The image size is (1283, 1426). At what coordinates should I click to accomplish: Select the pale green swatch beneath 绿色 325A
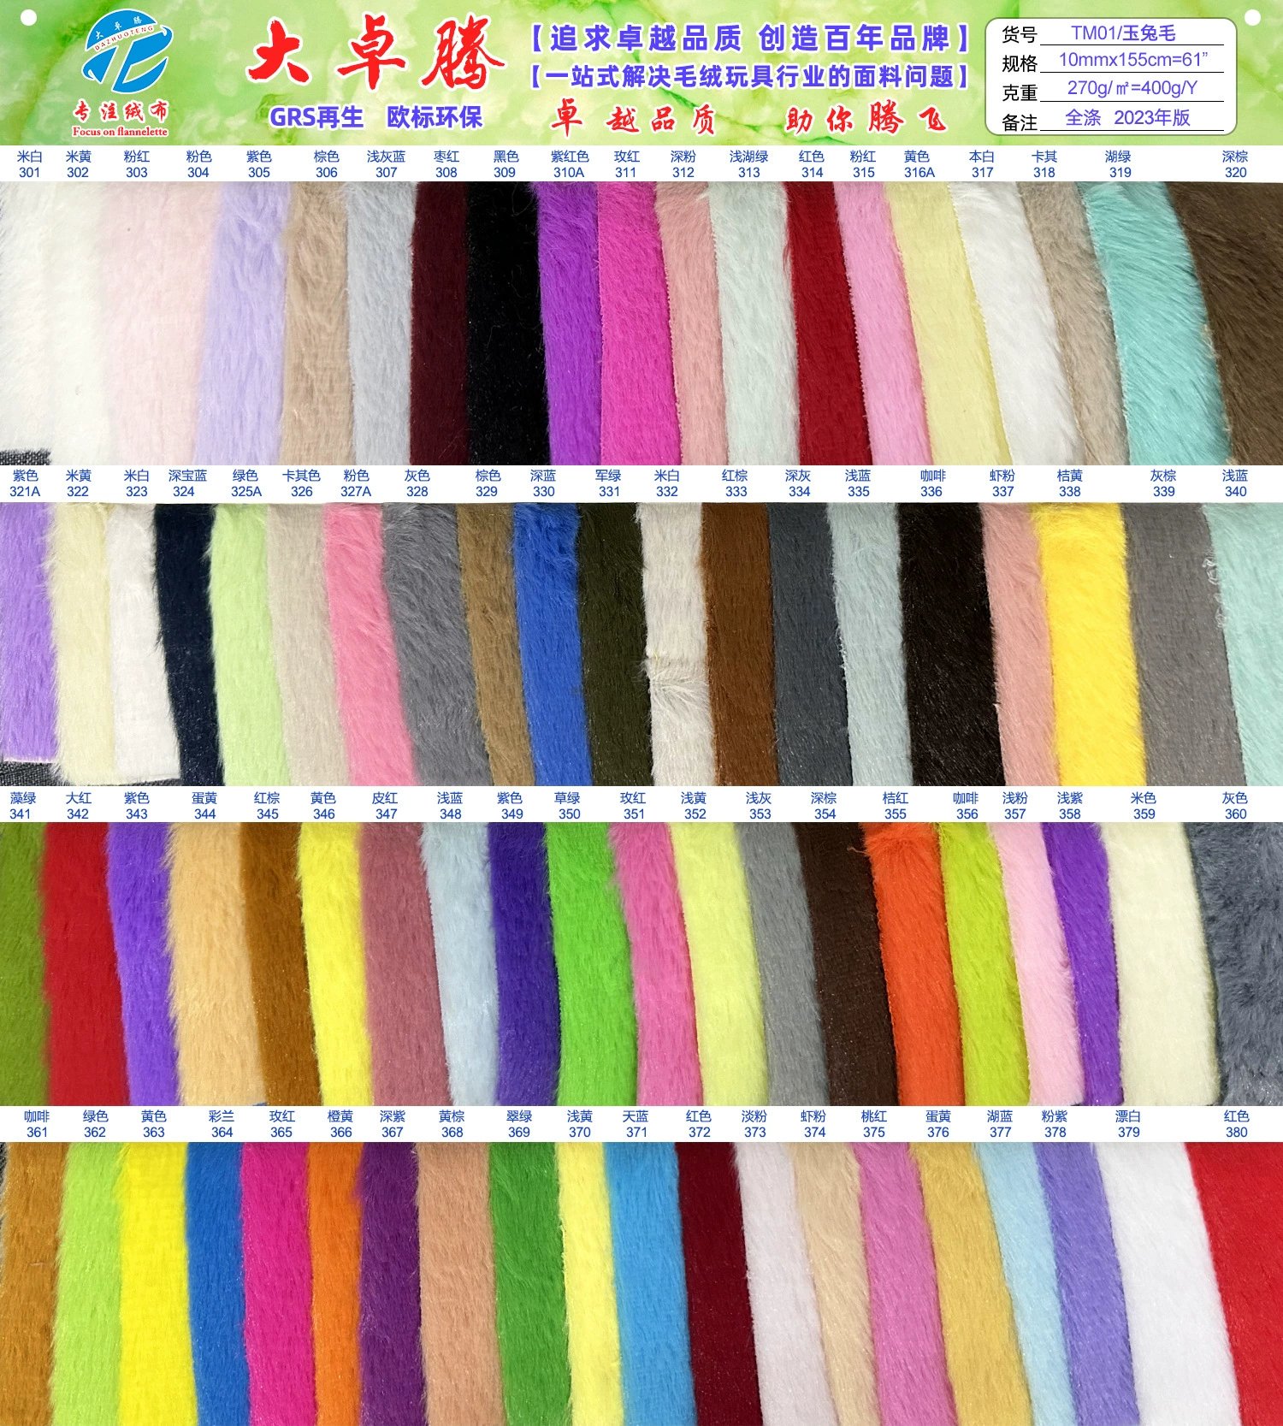click(246, 643)
